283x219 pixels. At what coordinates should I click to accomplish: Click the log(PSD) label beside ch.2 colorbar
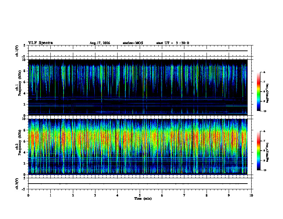click(x=268, y=152)
